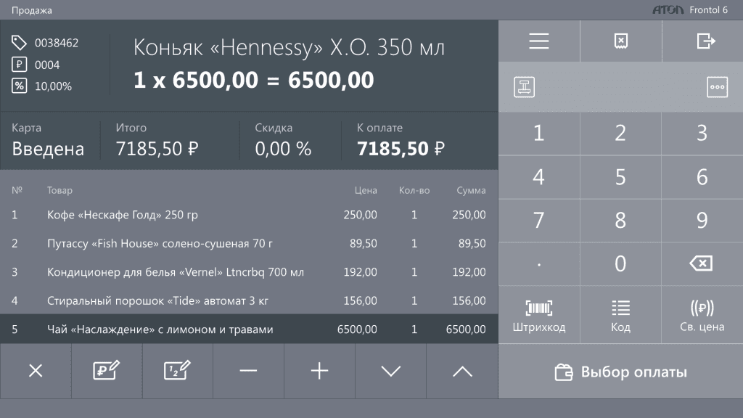743x418 pixels.
Task: Tap digit 1 on the keypad
Action: tap(539, 134)
